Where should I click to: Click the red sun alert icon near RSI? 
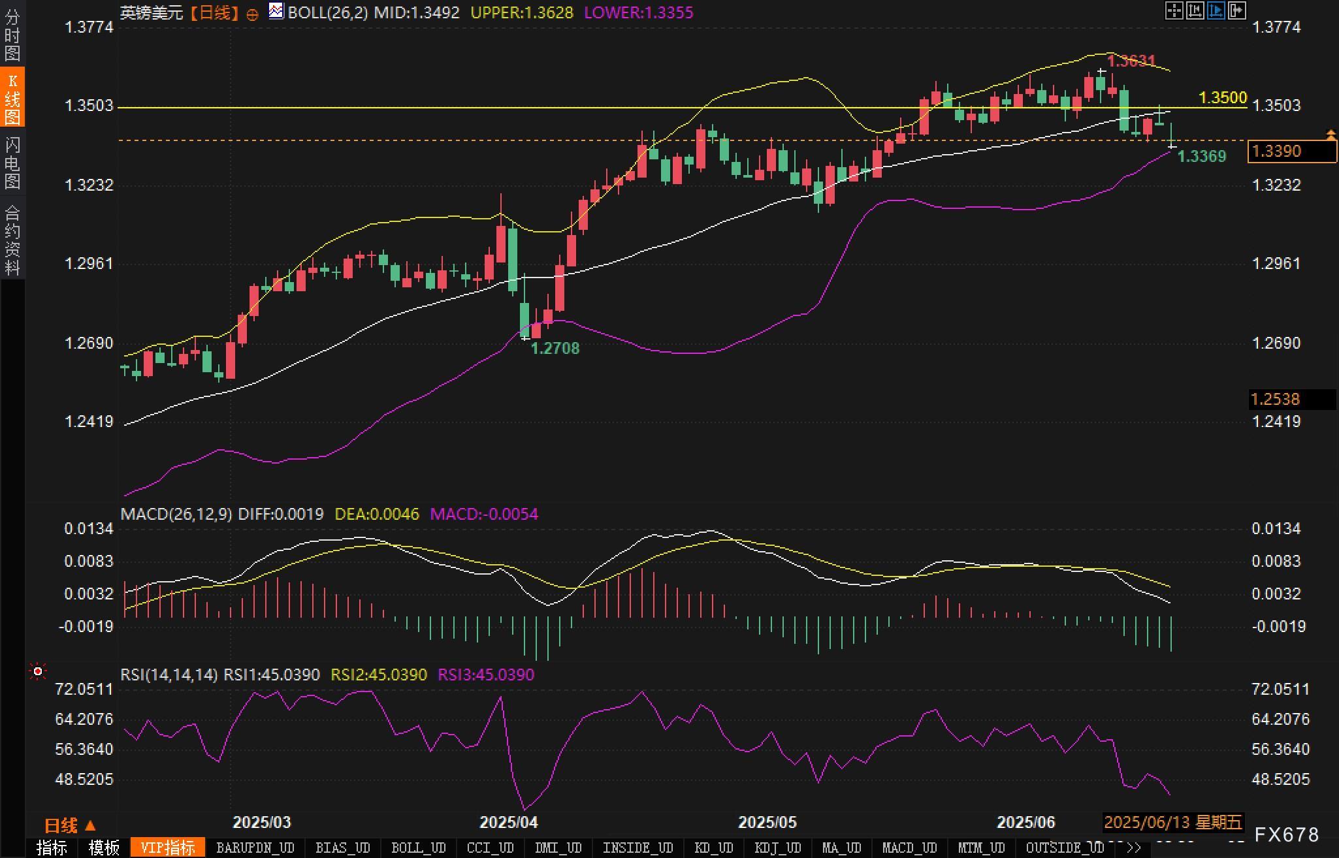[38, 671]
